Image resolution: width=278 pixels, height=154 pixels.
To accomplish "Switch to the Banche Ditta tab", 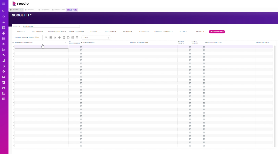I will point(60,10).
